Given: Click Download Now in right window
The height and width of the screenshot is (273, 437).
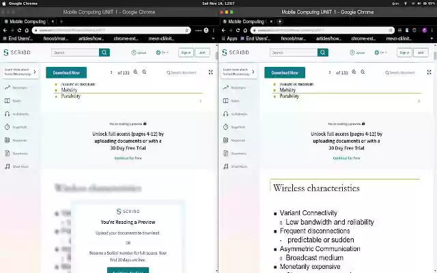Looking at the screenshot, I should click(x=285, y=72).
